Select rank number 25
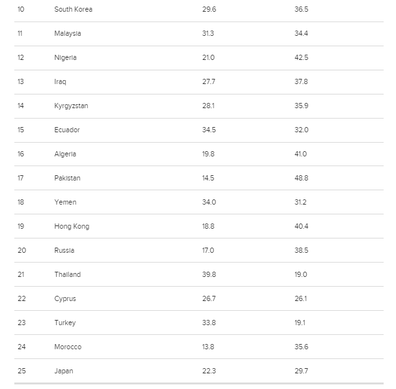Screen dimensions: 396x389 tap(21, 371)
